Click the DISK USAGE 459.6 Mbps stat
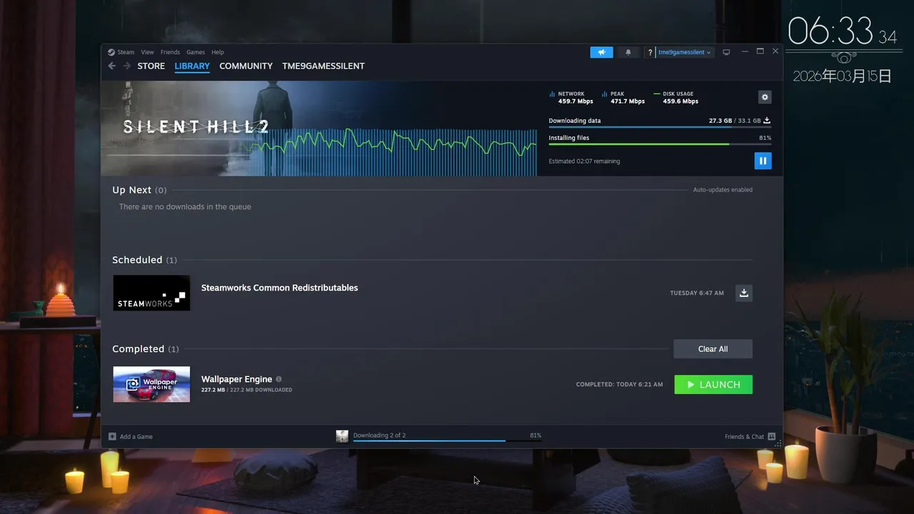This screenshot has width=914, height=514. (676, 98)
